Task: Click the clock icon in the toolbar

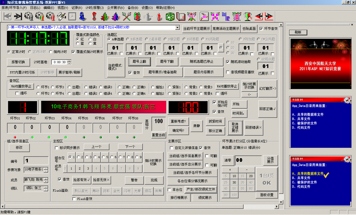Action: (x=72, y=16)
